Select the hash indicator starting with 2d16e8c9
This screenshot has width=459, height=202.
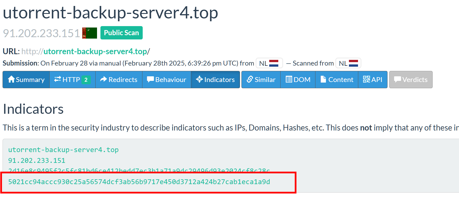pos(139,171)
